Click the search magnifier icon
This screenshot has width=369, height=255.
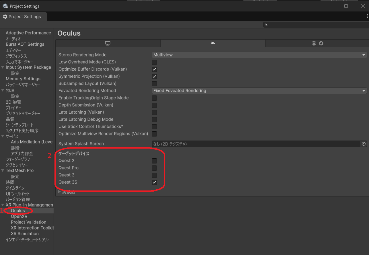coord(266,25)
